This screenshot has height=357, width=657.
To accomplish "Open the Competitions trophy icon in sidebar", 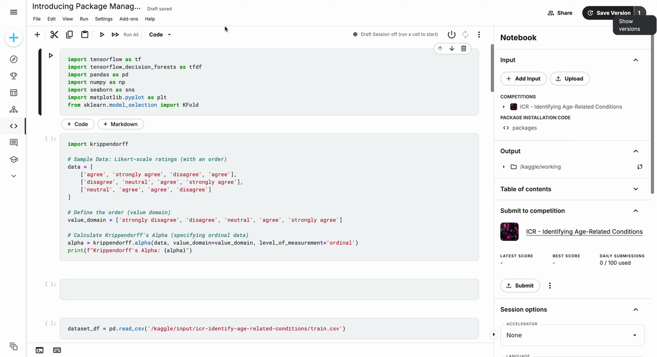I will (13, 76).
